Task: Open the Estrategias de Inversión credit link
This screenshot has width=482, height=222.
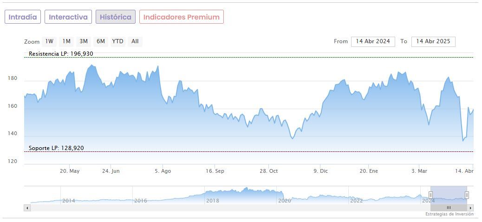Action: point(449,214)
